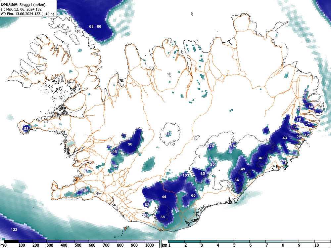Click the visibility value 80
The height and width of the screenshot is (248, 331).
coord(311,107)
